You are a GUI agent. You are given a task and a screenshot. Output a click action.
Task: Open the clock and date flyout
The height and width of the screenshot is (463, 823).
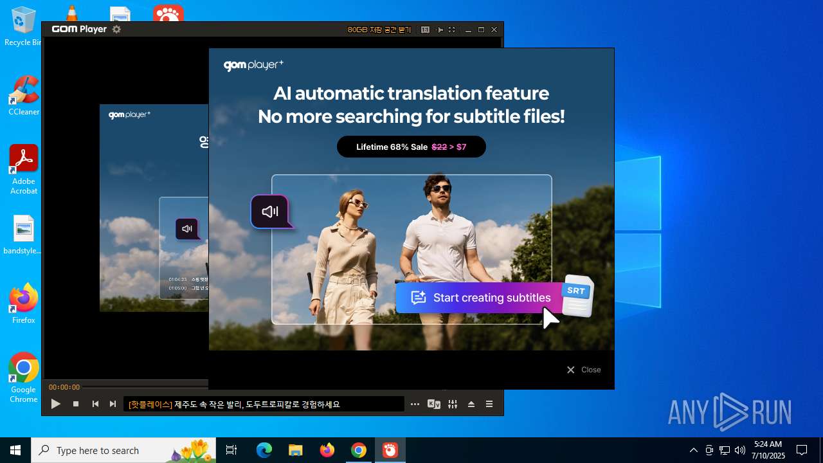(x=768, y=450)
